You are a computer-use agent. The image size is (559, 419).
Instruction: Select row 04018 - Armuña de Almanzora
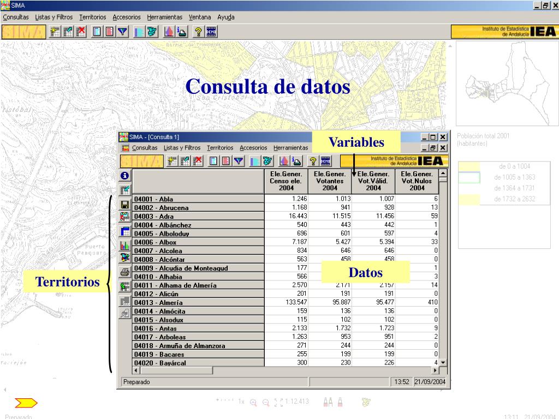coord(198,345)
